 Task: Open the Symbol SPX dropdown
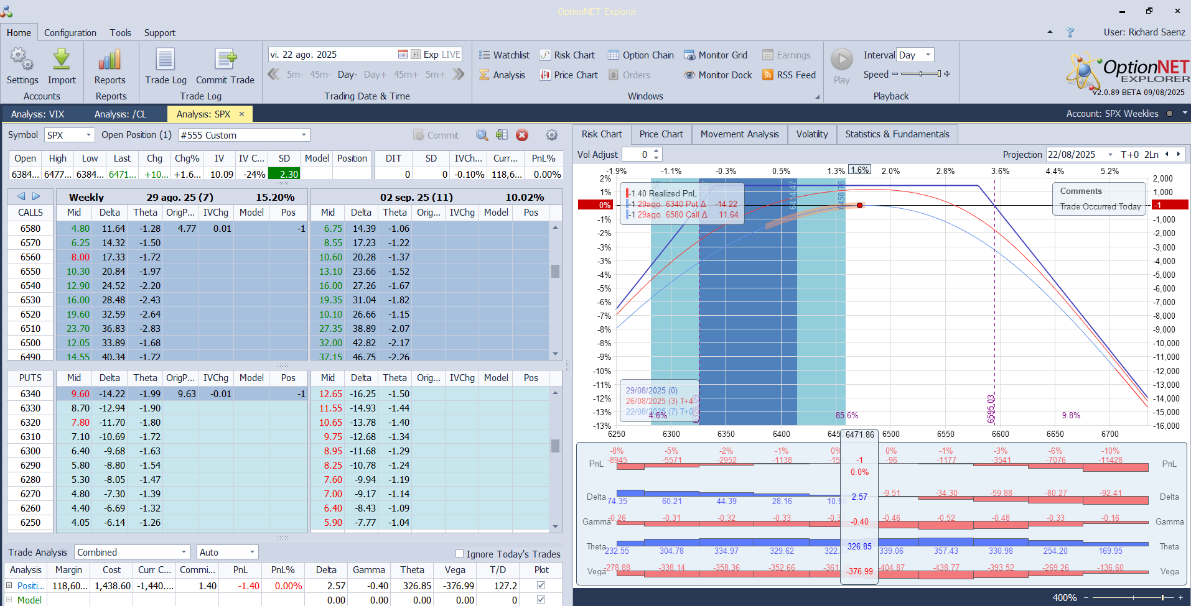pos(88,135)
